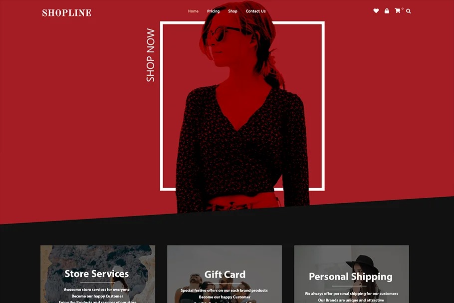Click the cart item count badge
Viewport: 454px width, 303px height.
[403, 8]
